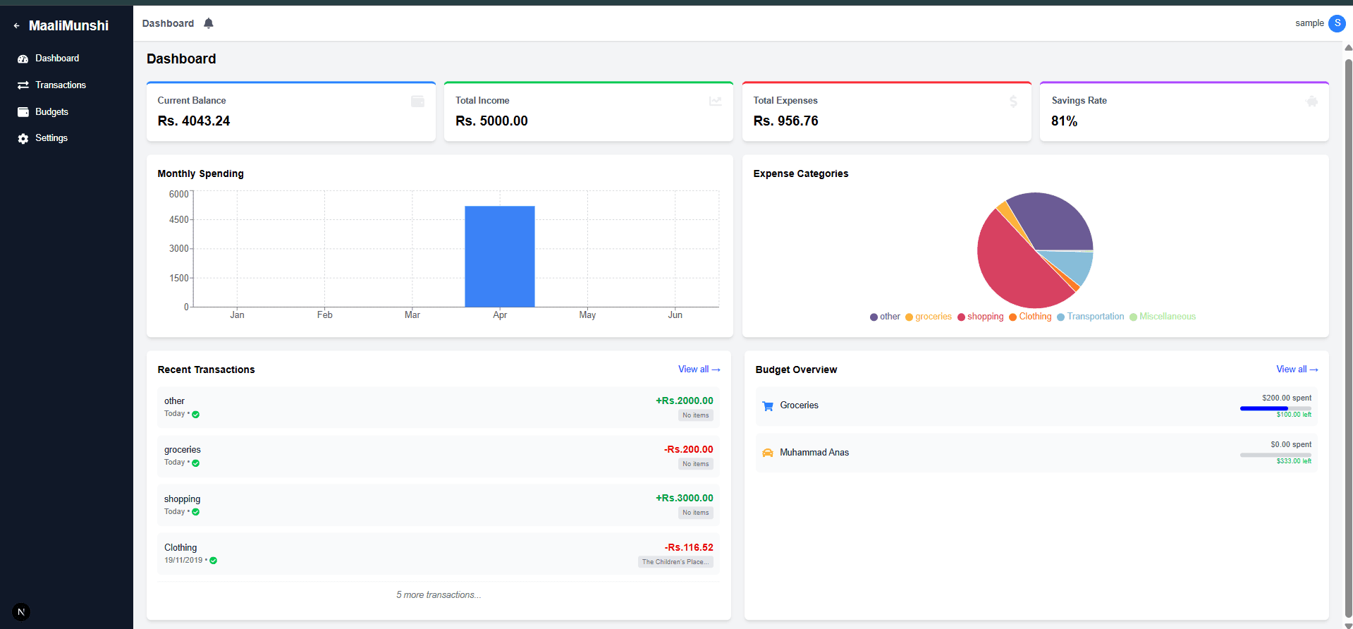Click the +Rs.2000.00 transaction amount
The image size is (1353, 629).
click(x=685, y=401)
